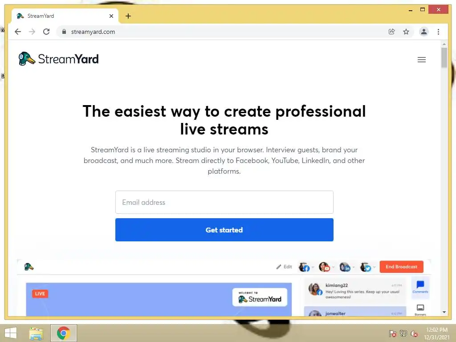Click the Banners icon in preview

[x=420, y=310]
